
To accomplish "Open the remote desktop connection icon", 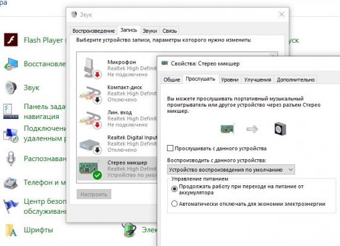I will coord(11,135).
